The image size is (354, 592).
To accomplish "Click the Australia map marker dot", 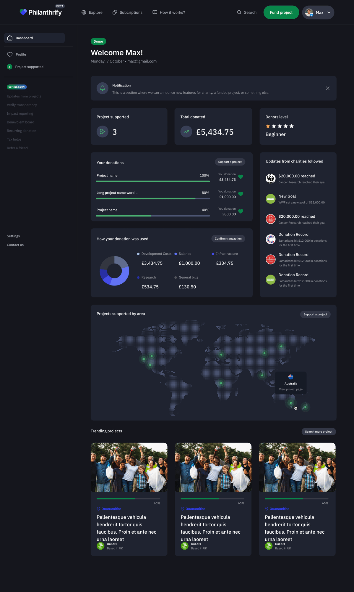I will tap(291, 403).
